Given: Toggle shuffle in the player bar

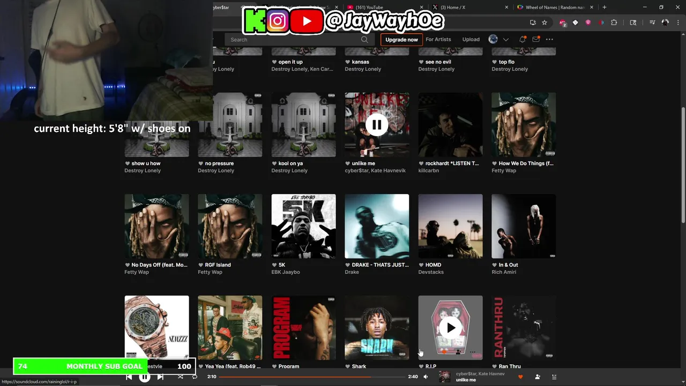Looking at the screenshot, I should (x=180, y=377).
